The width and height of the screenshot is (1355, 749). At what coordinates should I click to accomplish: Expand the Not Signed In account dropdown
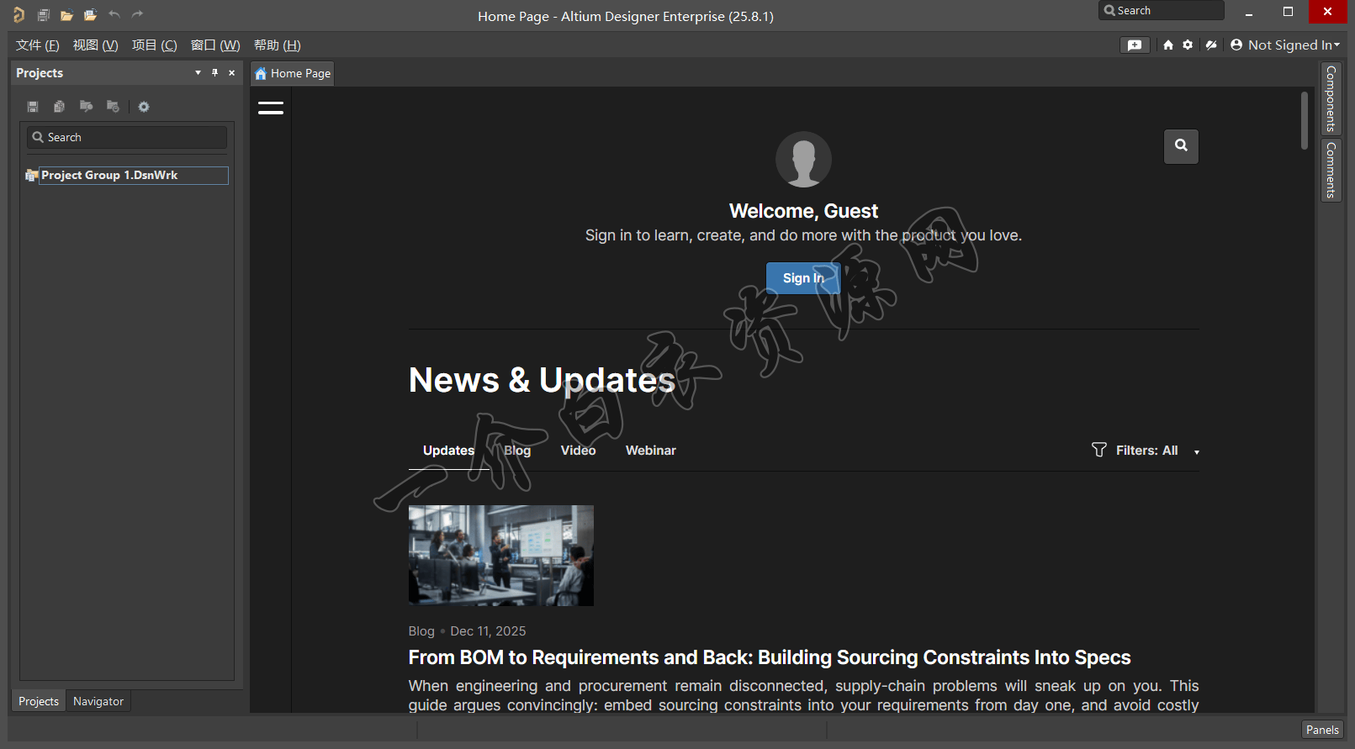[1285, 45]
